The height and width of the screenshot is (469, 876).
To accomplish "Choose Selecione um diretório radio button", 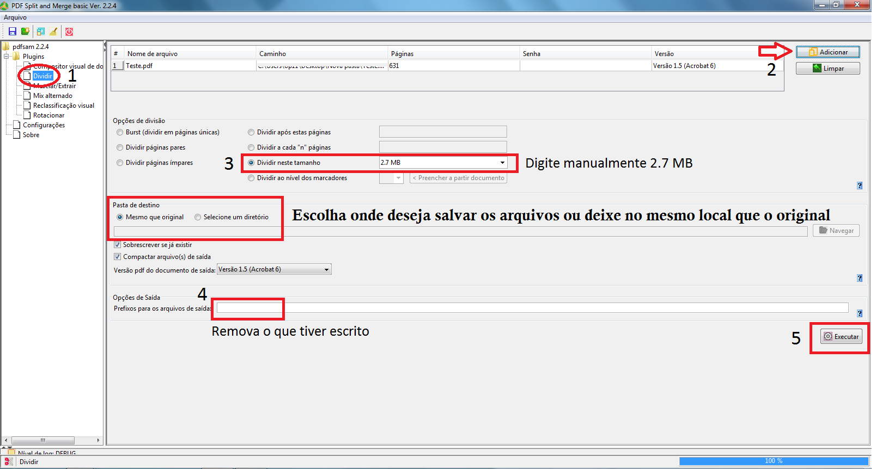I will pos(198,217).
